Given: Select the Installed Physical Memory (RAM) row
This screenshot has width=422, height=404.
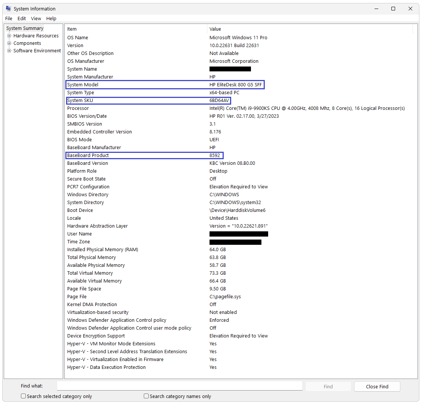Looking at the screenshot, I should 239,249.
